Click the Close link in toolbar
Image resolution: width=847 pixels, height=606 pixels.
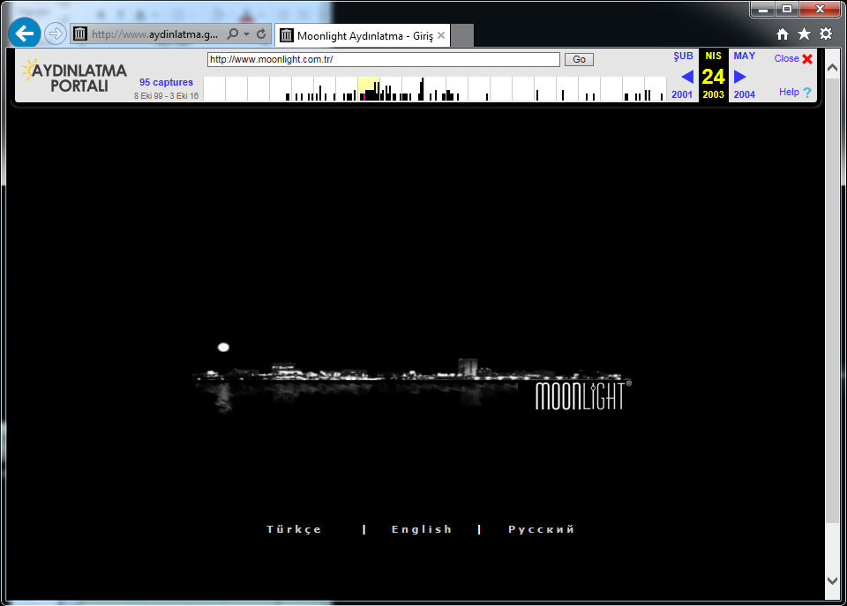click(786, 58)
